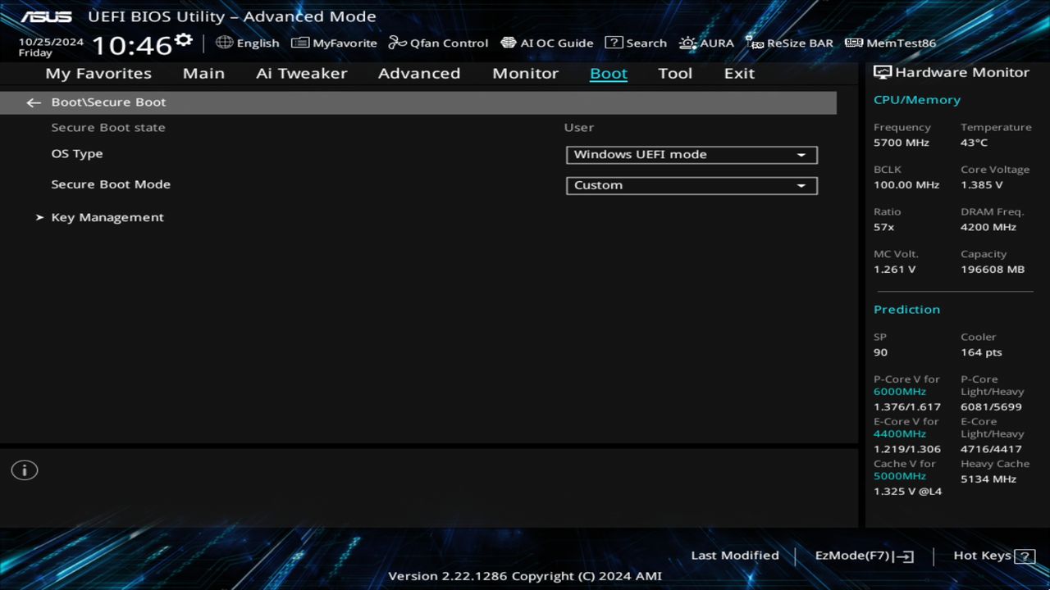Viewport: 1050px width, 590px height.
Task: Open the Secure Boot Mode dropdown
Action: point(691,184)
